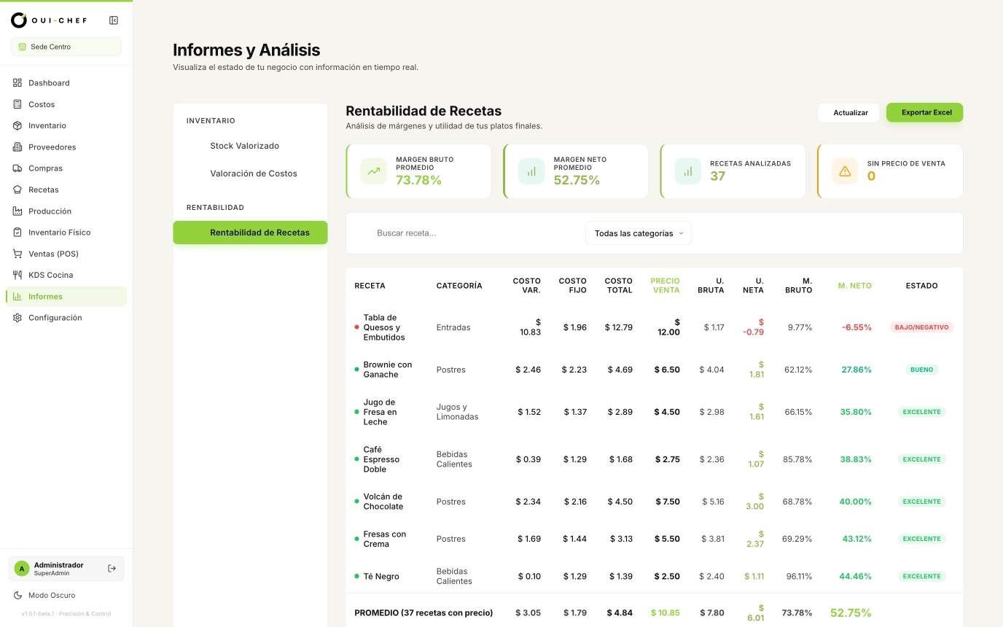Collapse the sidebar using the panel icon
The image size is (1003, 627).
(x=114, y=20)
